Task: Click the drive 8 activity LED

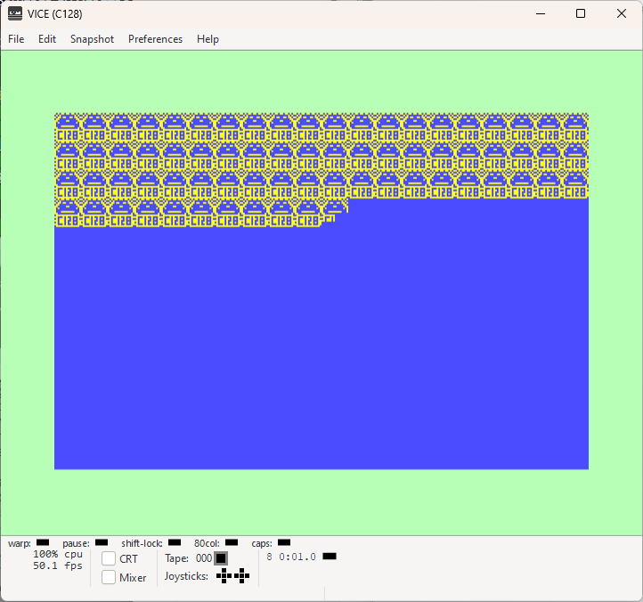Action: (x=330, y=557)
